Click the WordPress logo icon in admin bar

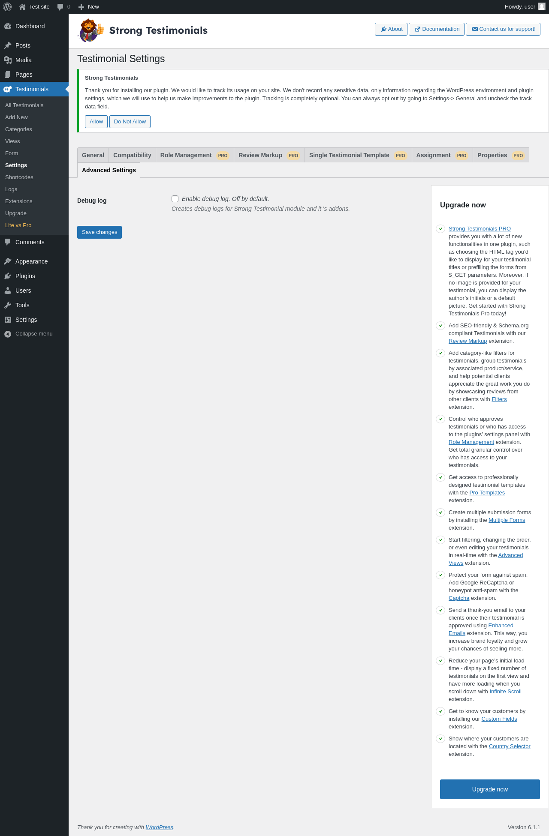coord(7,7)
